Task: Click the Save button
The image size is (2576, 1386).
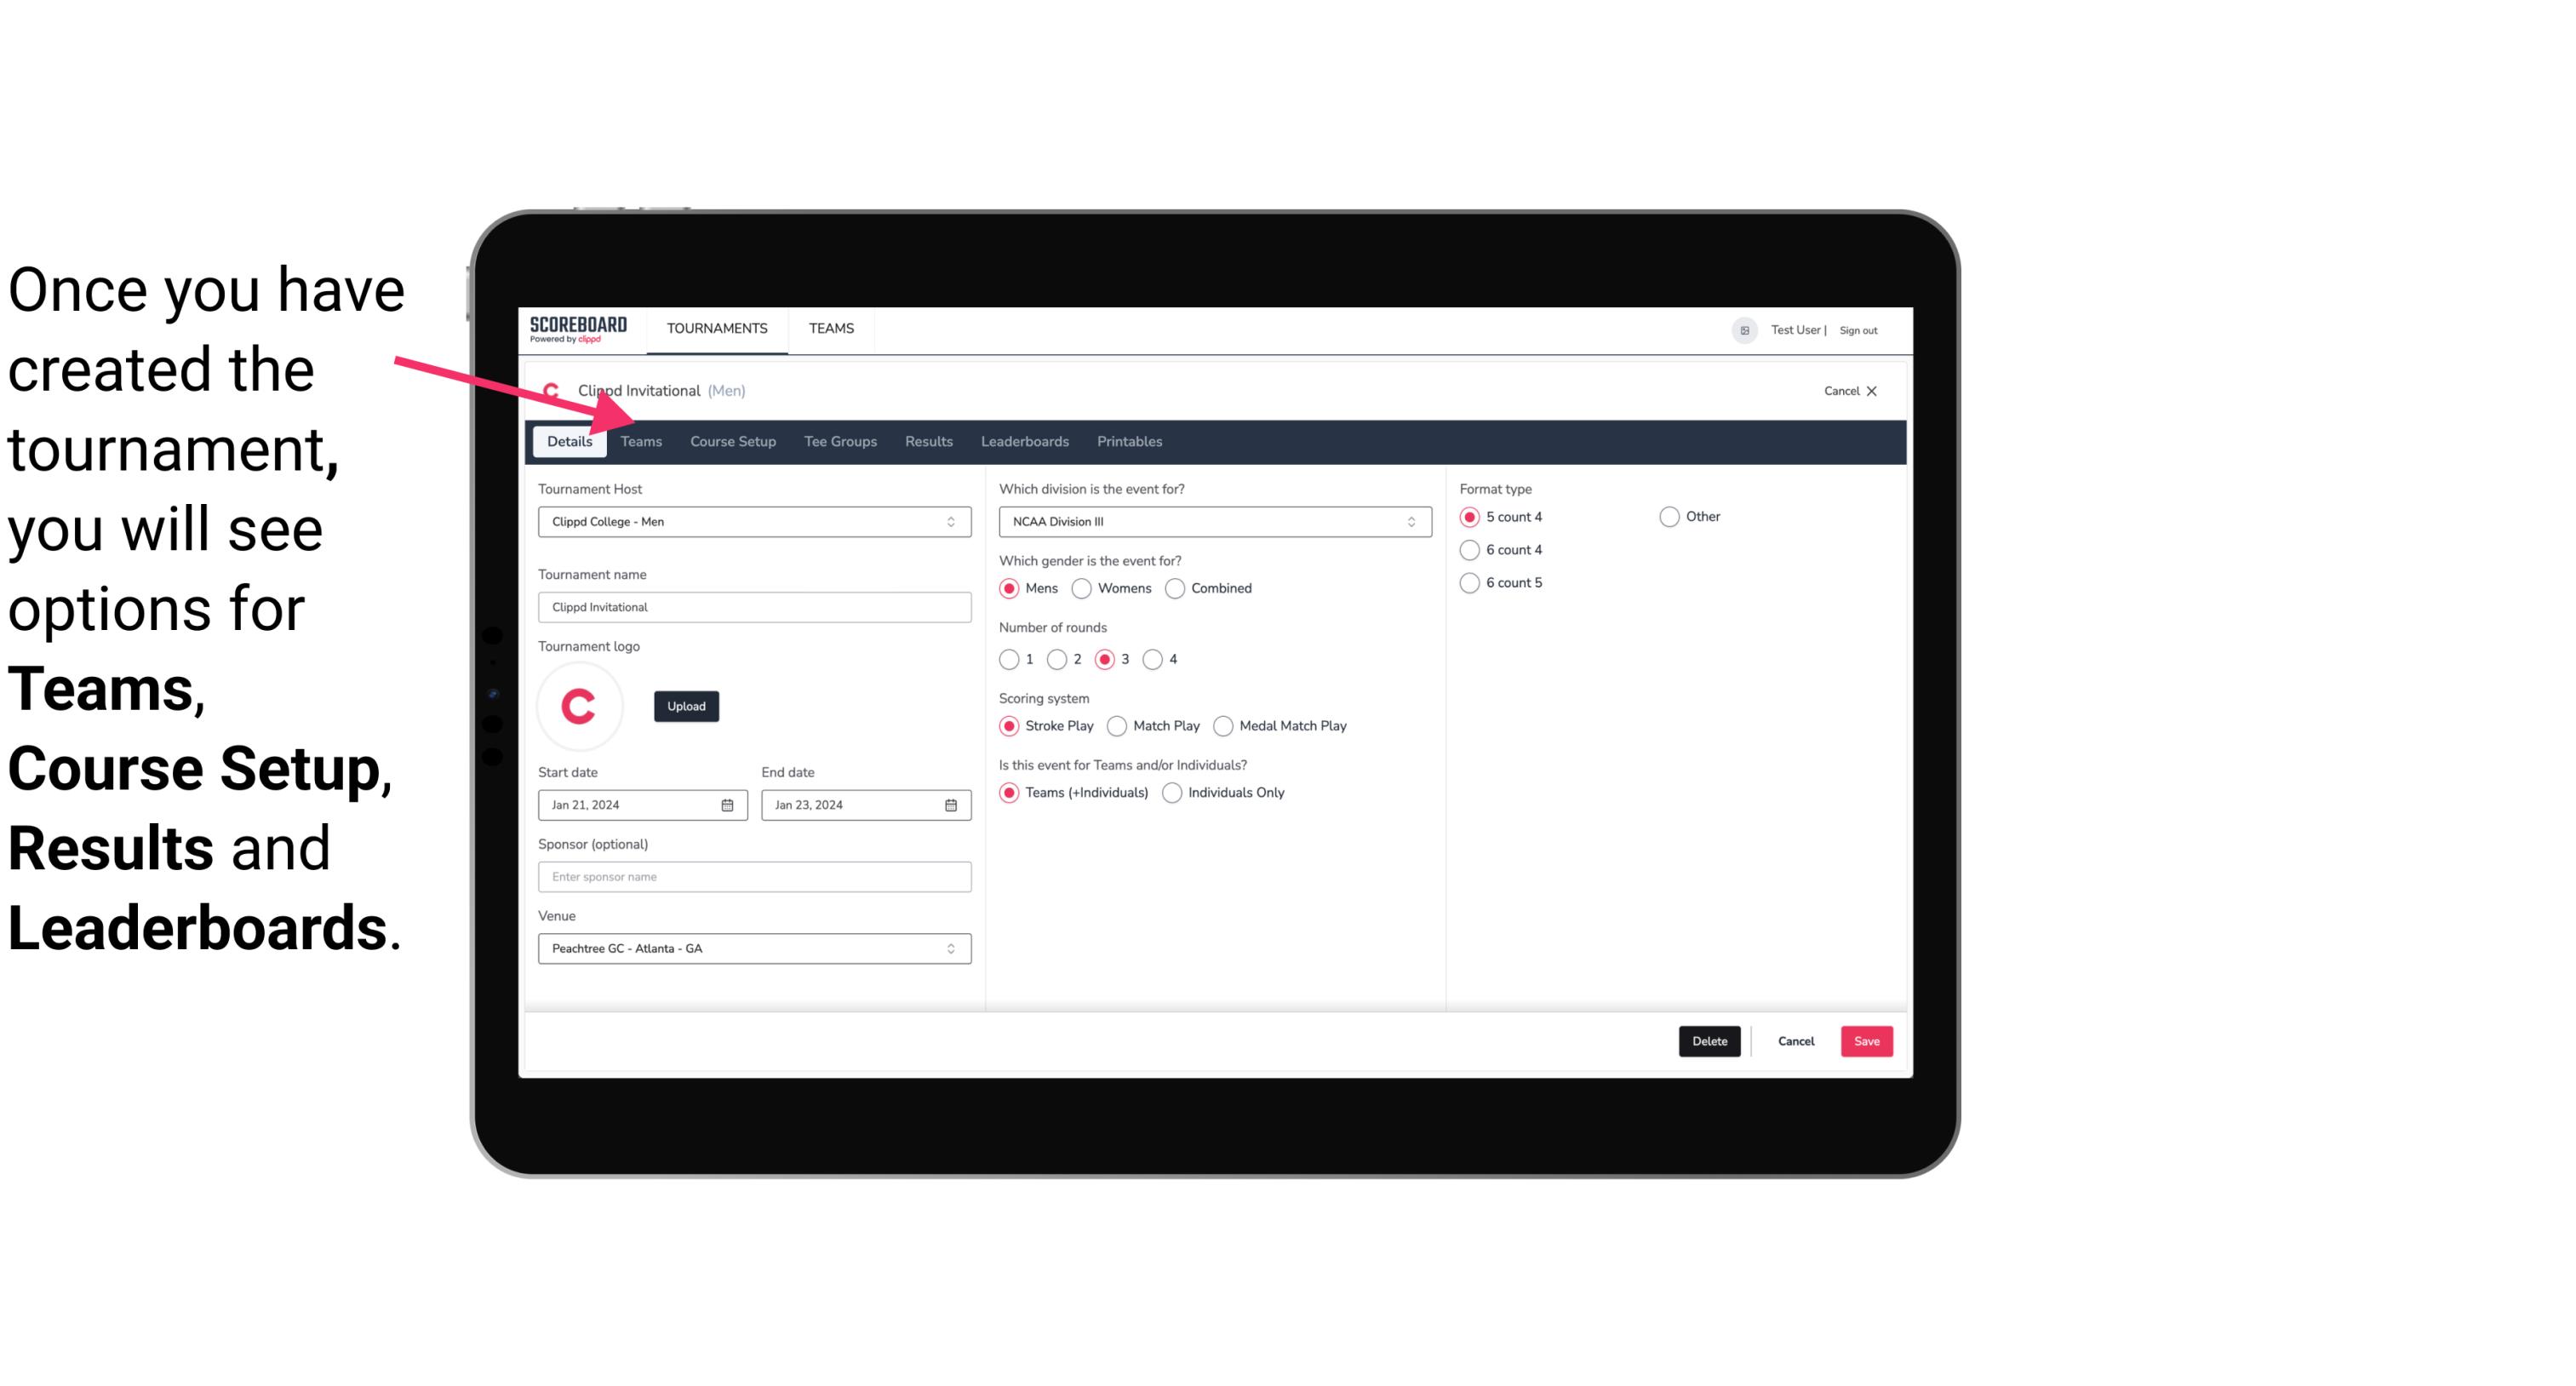Action: (1864, 1041)
